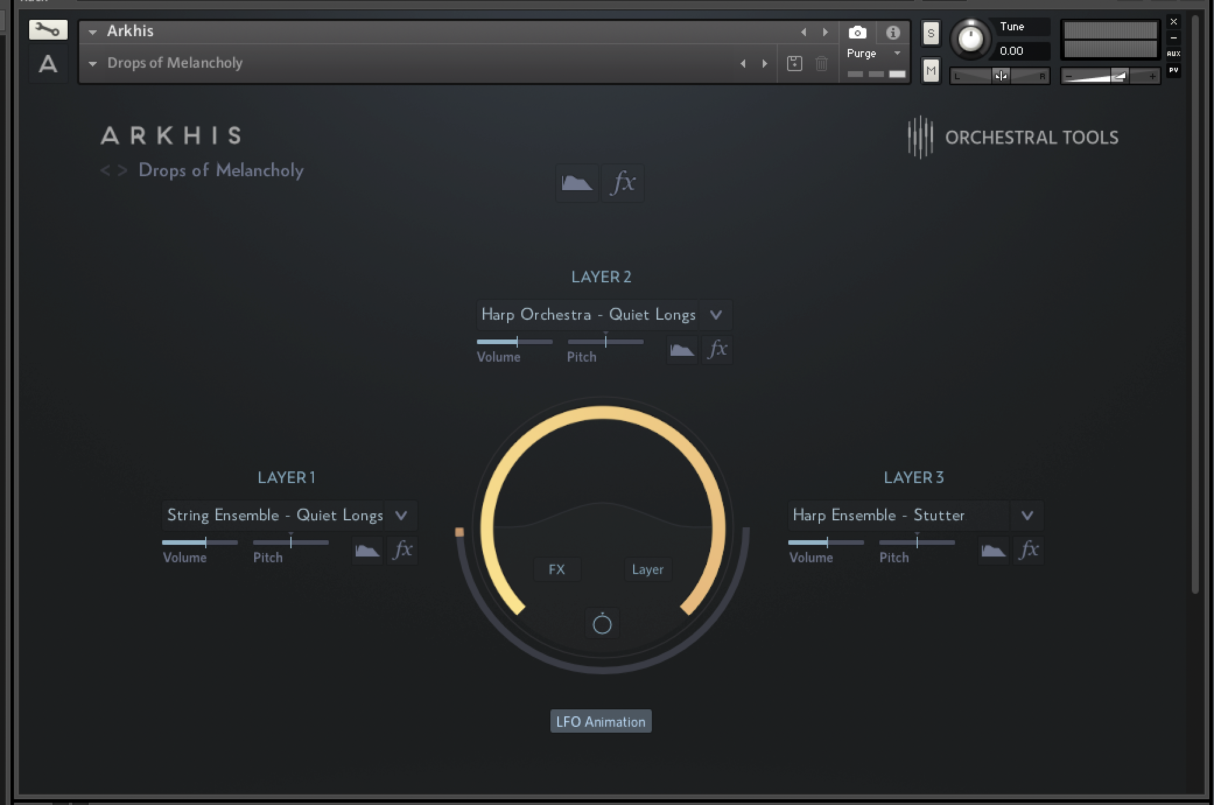The image size is (1214, 805).
Task: Solo the instrument with S button
Action: (931, 33)
